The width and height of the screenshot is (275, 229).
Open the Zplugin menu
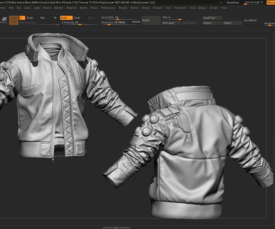(202, 8)
